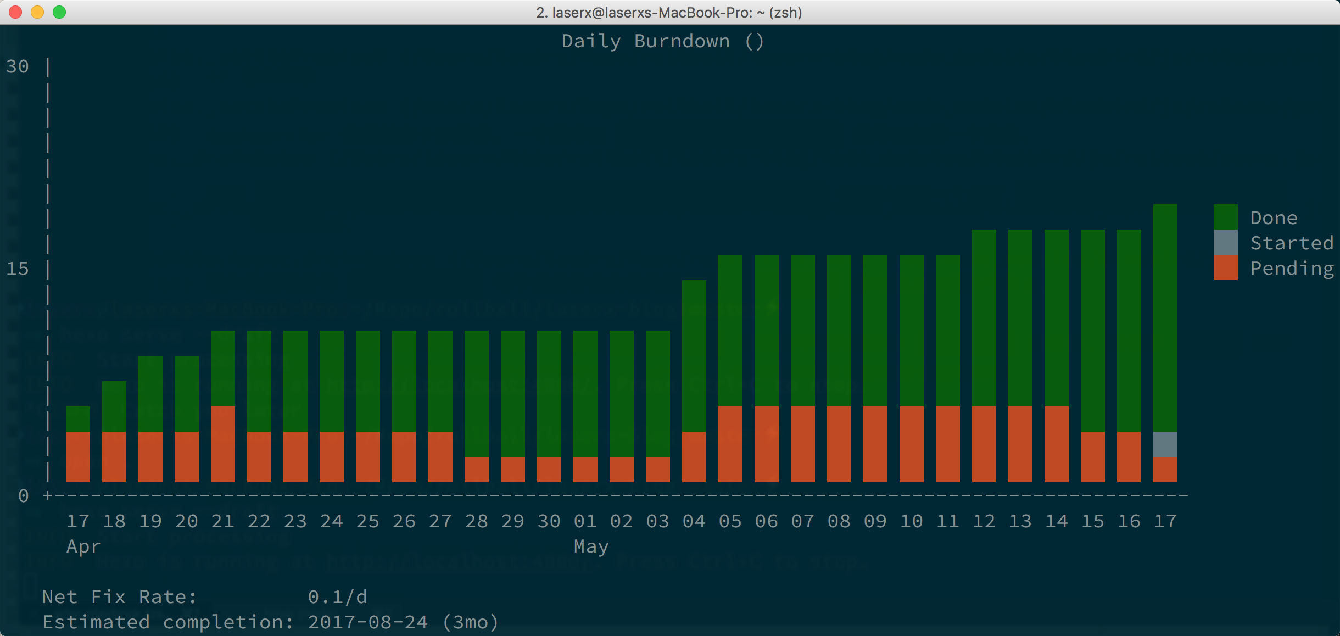This screenshot has width=1340, height=636.
Task: Click the orange Pending bar above label 28
Action: pos(477,470)
